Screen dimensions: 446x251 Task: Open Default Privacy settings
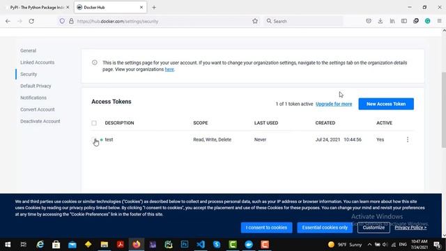click(36, 86)
